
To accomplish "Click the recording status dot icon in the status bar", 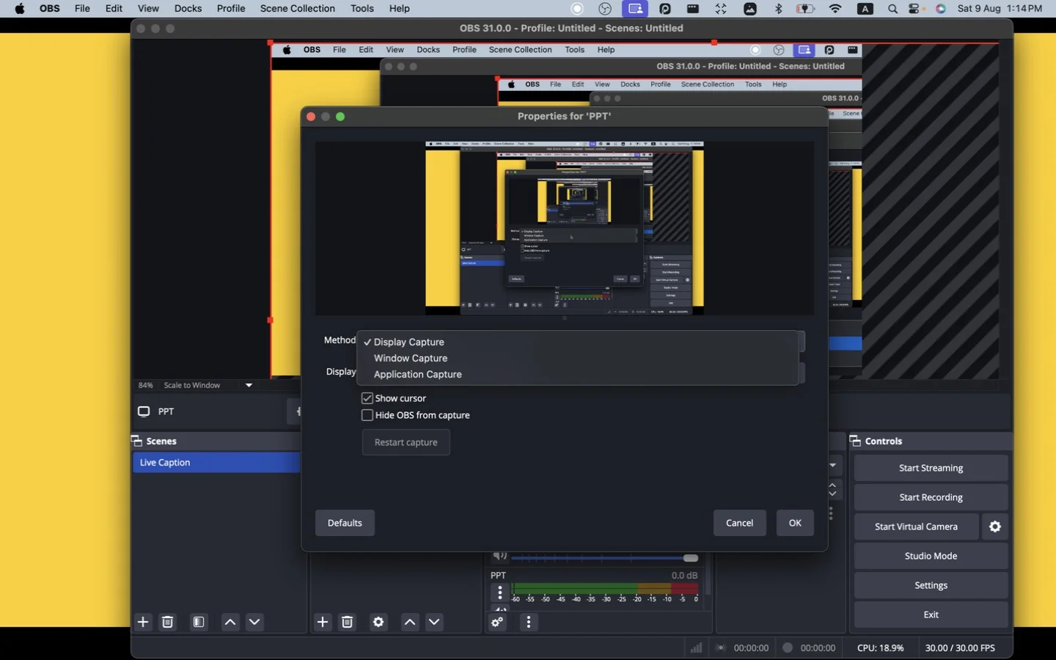I will [787, 648].
